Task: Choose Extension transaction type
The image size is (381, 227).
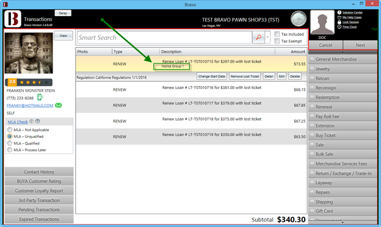Action: [x=343, y=126]
